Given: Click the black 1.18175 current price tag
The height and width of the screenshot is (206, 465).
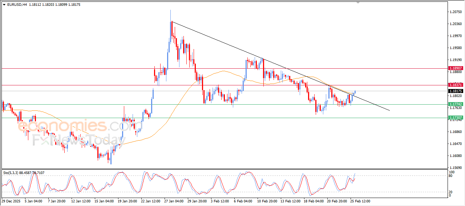Looking at the screenshot, I should tap(455, 91).
